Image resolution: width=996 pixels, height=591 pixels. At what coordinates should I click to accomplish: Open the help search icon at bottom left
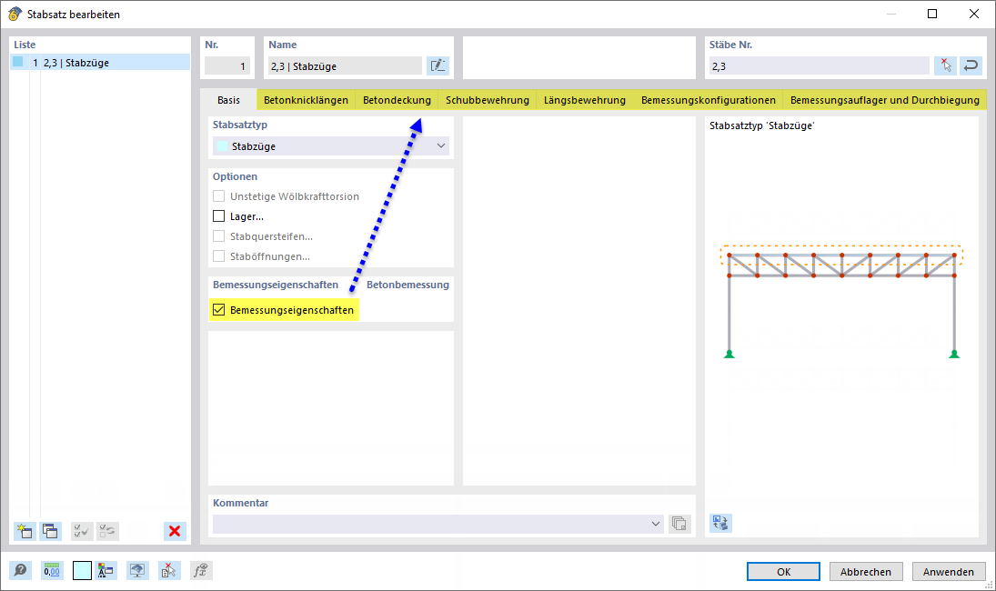20,570
